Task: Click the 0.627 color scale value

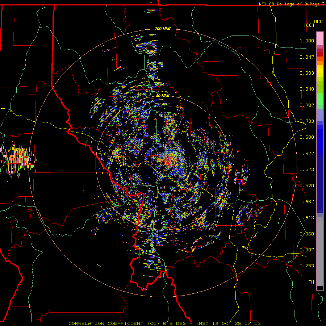Action: click(x=307, y=154)
